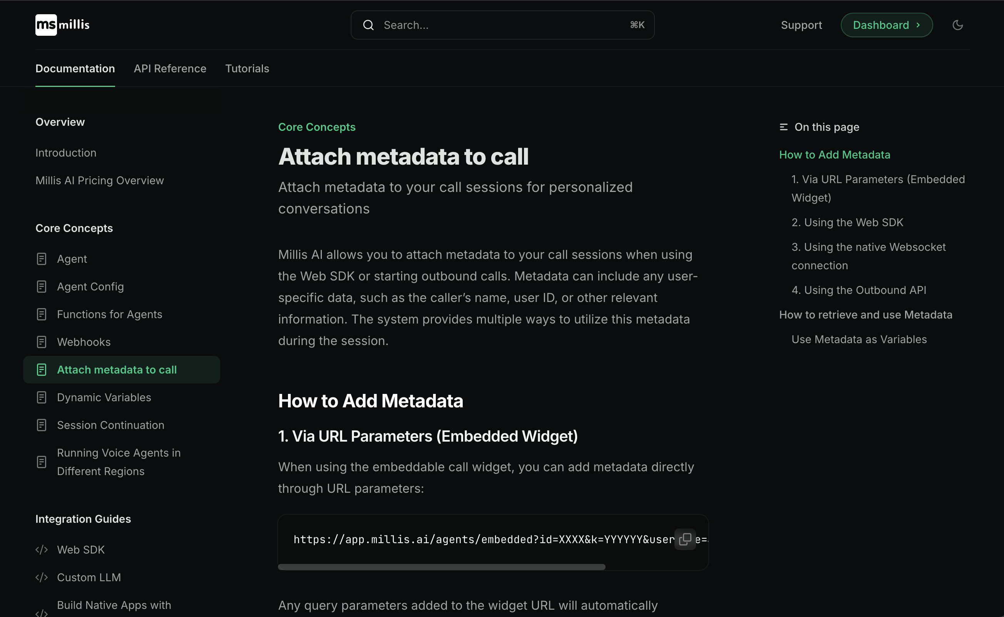The image size is (1004, 617).
Task: Click the document icon beside Dynamic Variables
Action: (42, 397)
